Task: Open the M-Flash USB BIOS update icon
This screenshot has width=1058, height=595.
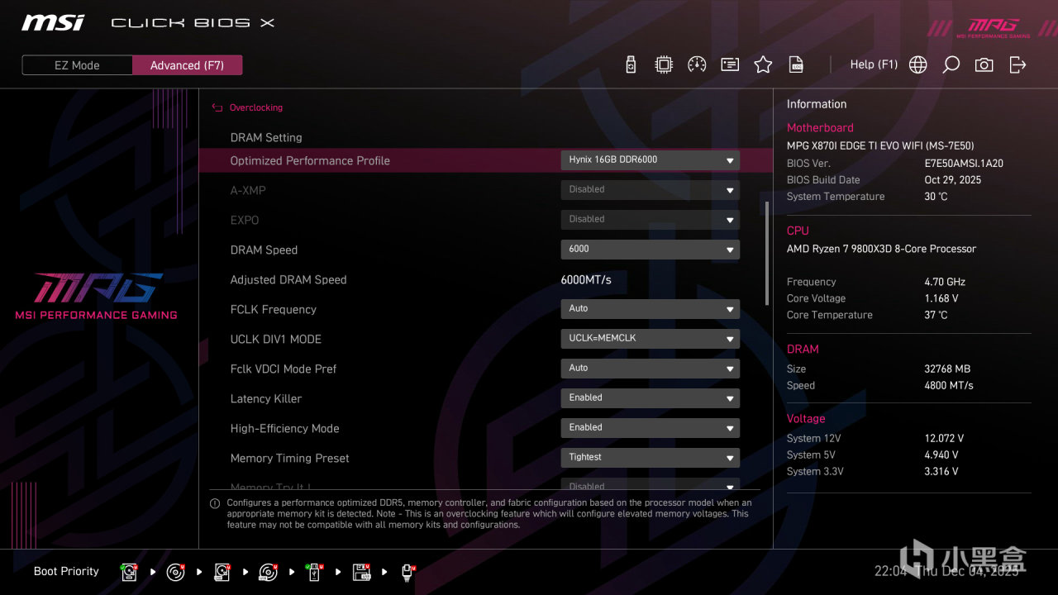Action: pyautogui.click(x=631, y=64)
